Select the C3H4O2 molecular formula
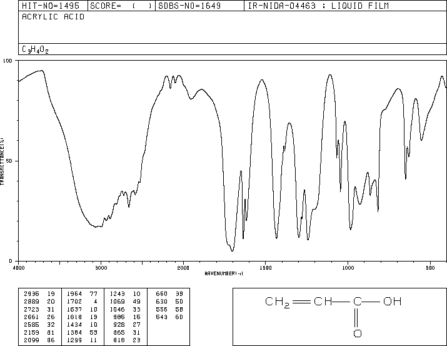The width and height of the screenshot is (447, 346). click(x=35, y=49)
